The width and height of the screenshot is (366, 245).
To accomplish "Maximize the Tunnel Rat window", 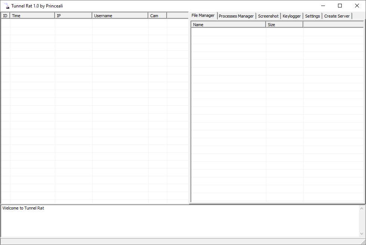I will pyautogui.click(x=340, y=6).
